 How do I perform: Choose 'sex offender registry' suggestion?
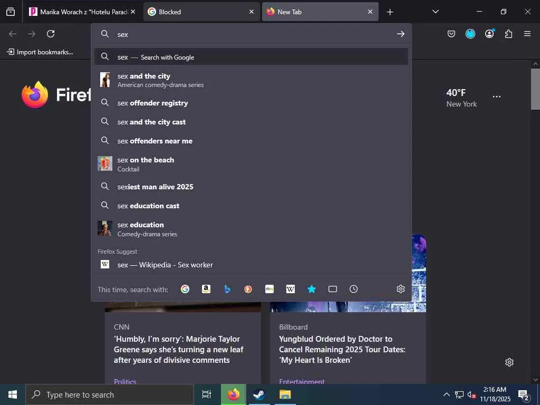251,103
